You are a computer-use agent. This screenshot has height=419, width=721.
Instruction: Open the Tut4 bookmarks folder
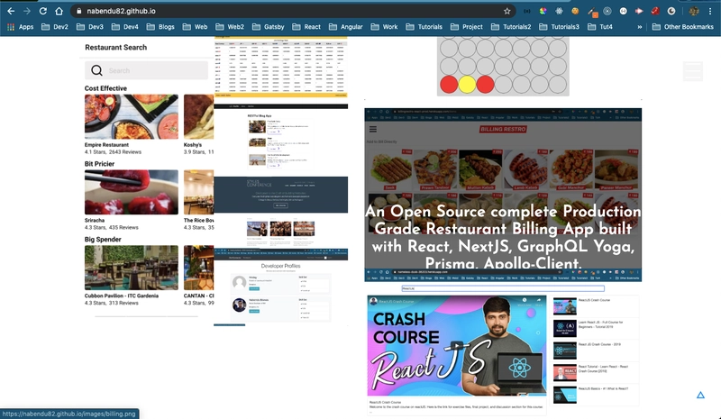600,27
